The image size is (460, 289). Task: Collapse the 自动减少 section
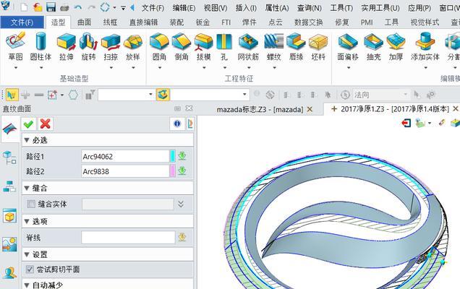click(x=27, y=285)
